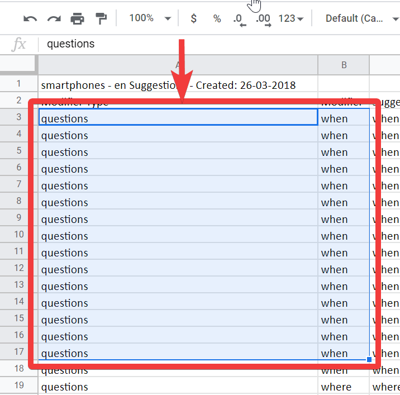Open the 123 more formats dropdown
Screen dimensions: 400x395
coord(291,18)
